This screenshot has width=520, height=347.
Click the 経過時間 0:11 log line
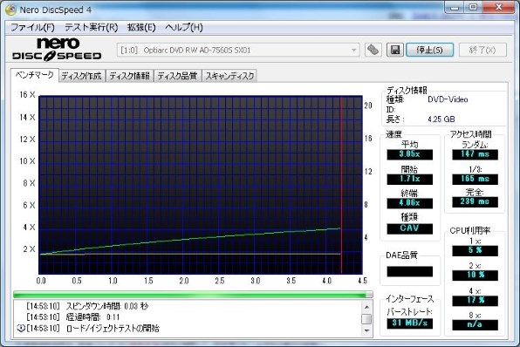[x=72, y=317]
